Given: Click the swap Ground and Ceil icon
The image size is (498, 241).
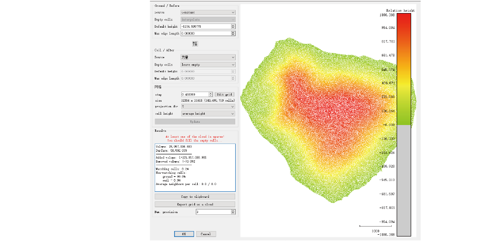Looking at the screenshot, I should coord(195,44).
